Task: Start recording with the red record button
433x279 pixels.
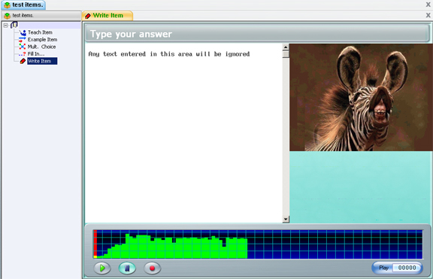Action: [x=152, y=268]
